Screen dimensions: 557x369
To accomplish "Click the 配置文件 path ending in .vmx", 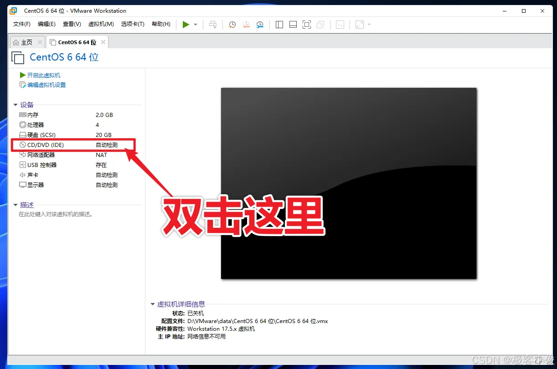I will point(258,321).
